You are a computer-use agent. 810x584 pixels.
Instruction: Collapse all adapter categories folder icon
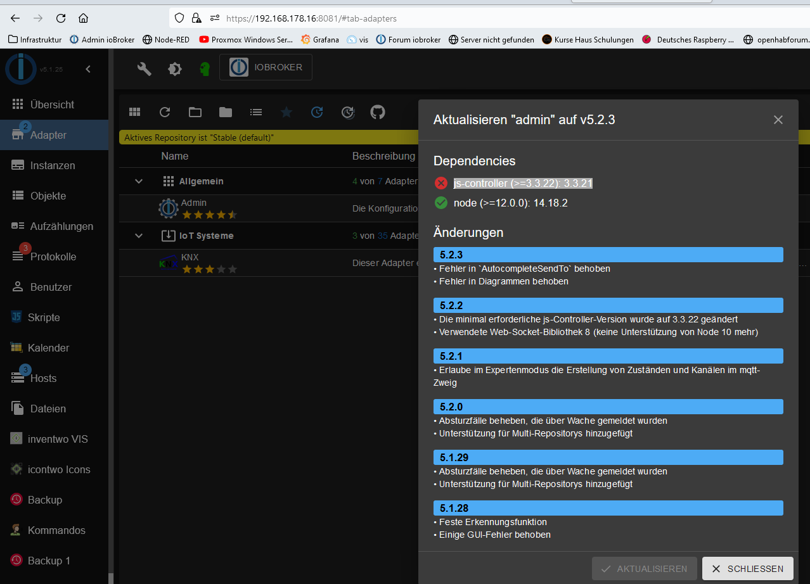[195, 112]
